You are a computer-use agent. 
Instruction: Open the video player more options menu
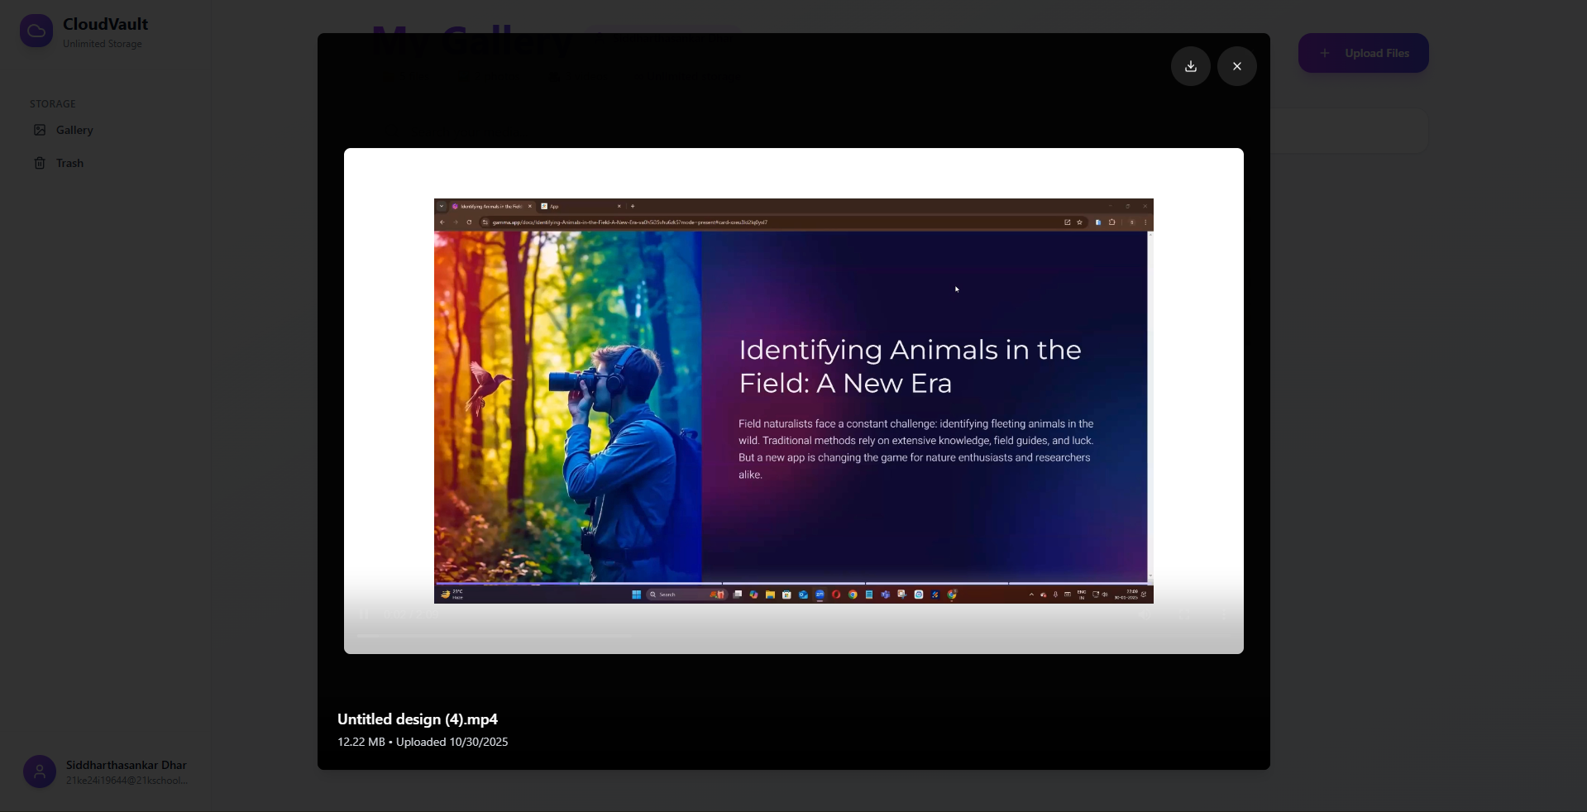point(1223,614)
